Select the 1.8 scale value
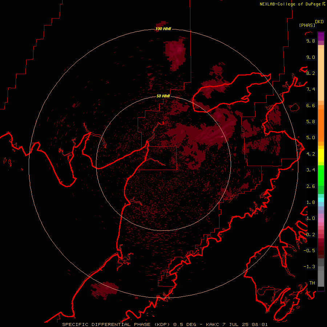The height and width of the screenshot is (327, 327). point(311,202)
